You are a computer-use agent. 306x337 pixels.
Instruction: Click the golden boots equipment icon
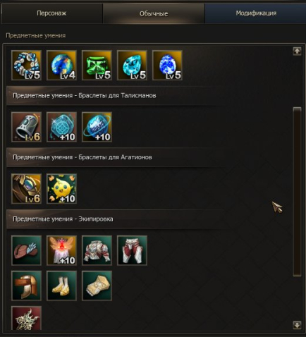61,286
